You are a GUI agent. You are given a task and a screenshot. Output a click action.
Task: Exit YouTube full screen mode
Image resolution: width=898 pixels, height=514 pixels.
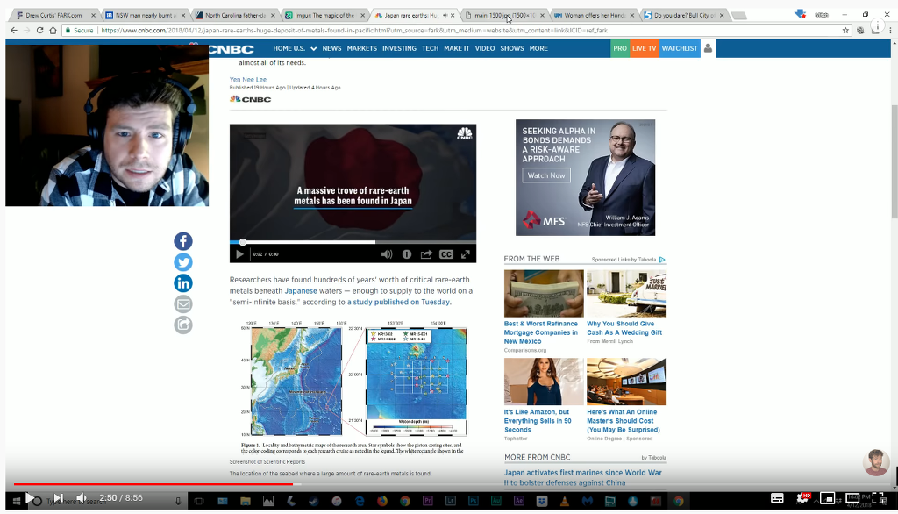click(878, 498)
